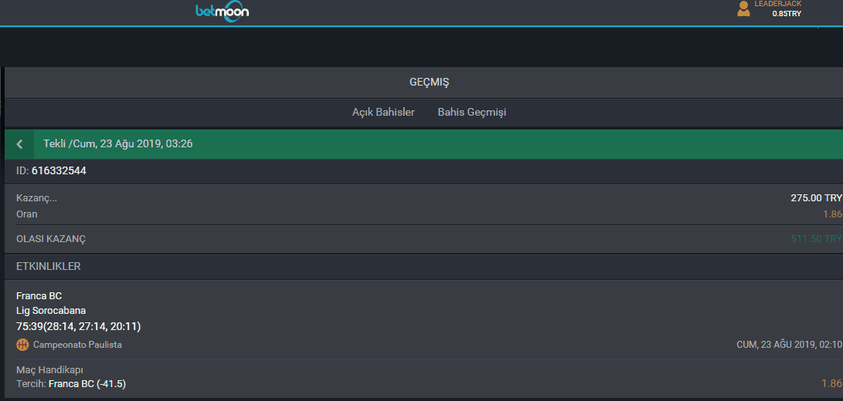This screenshot has height=401, width=843.
Task: Click the 1.86 odds next to Maç Handikapı
Action: (x=831, y=384)
